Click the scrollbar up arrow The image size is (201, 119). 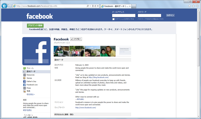pyautogui.click(x=198, y=10)
